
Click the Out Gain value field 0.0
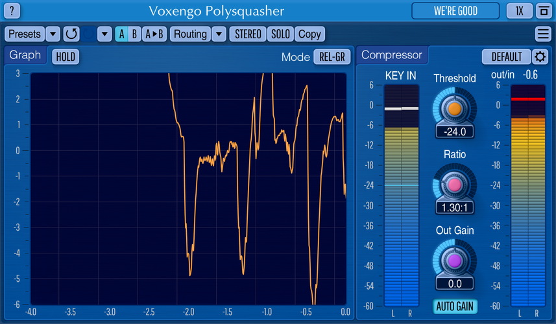pos(455,284)
